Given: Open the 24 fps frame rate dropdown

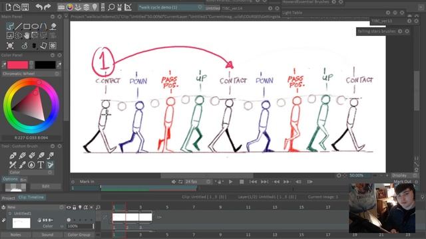Looking at the screenshot, I should 198,181.
